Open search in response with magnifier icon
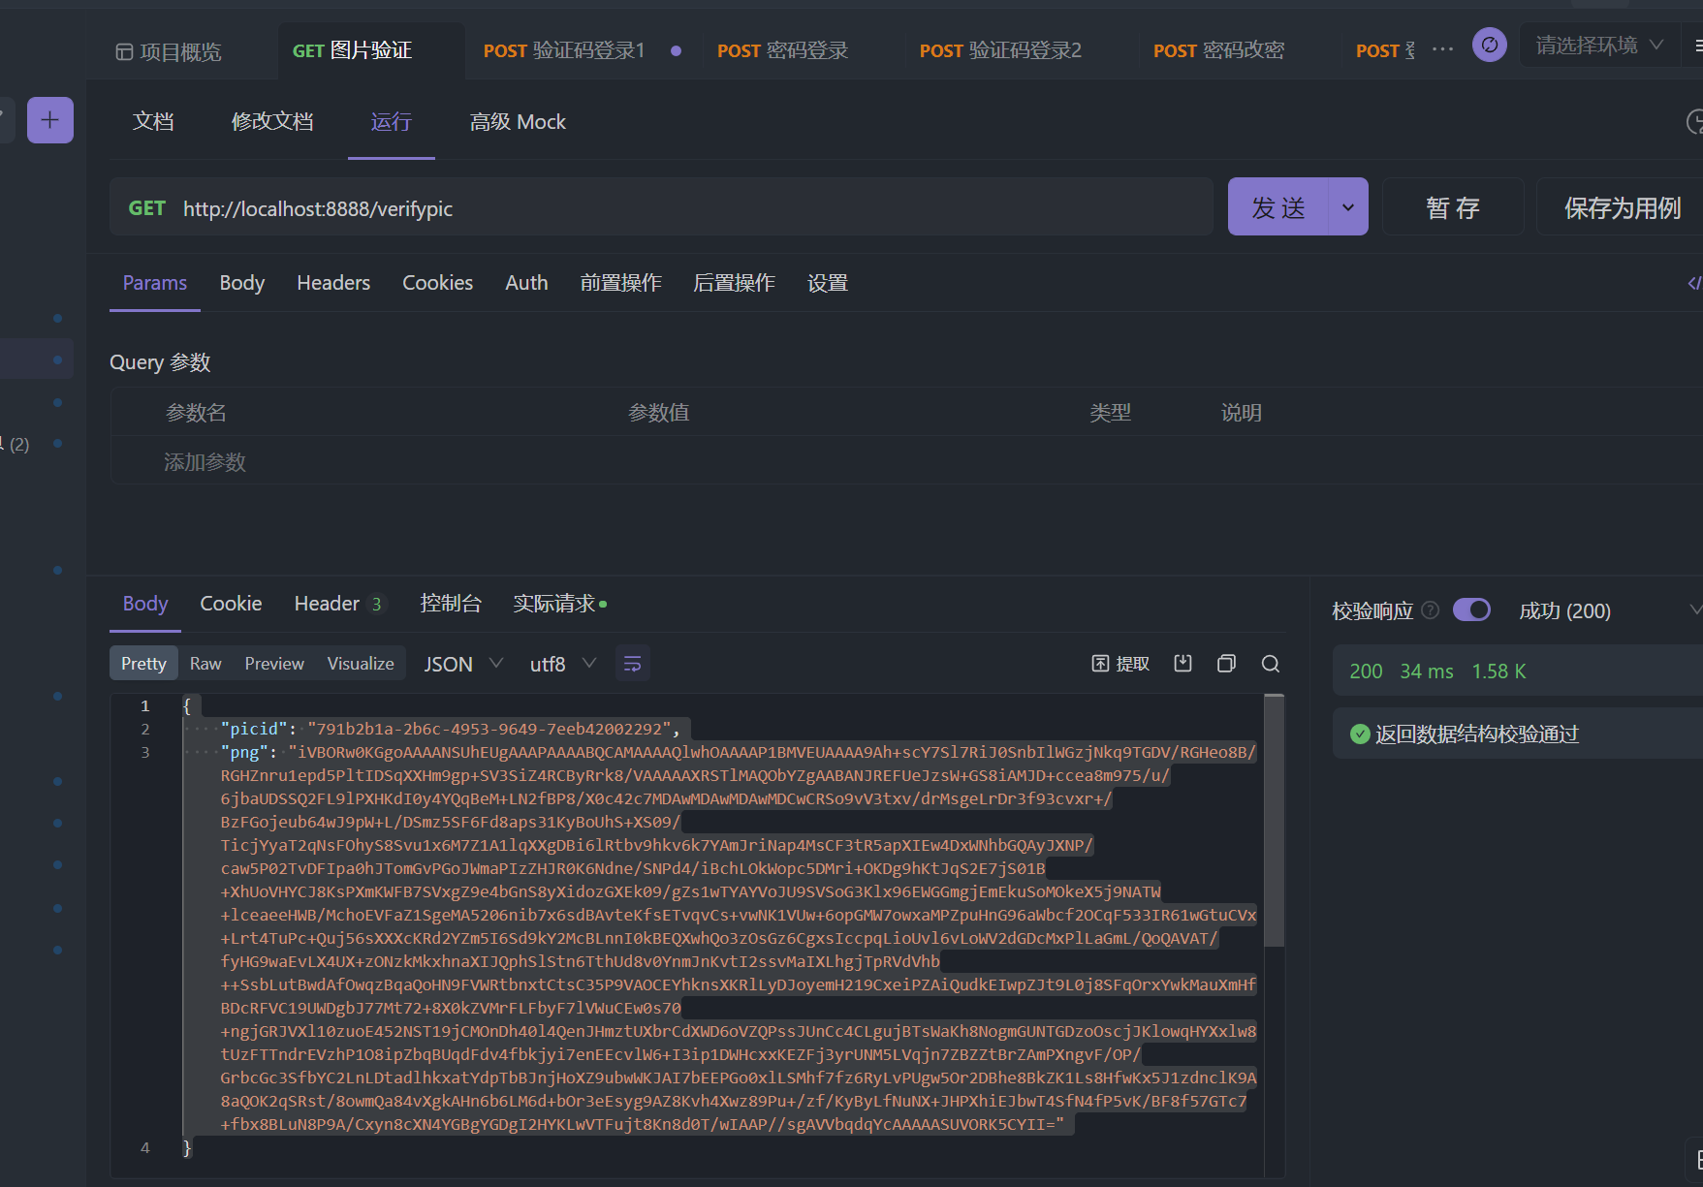 tap(1271, 664)
